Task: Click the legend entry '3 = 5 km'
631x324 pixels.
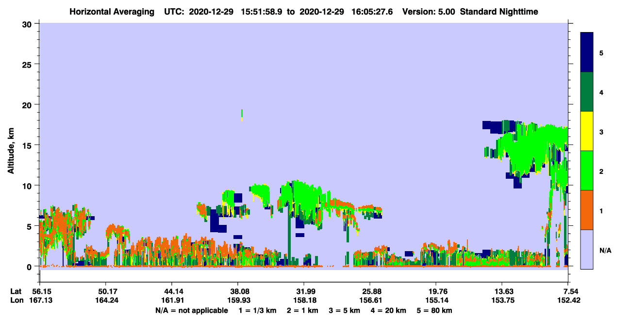Action: [344, 310]
